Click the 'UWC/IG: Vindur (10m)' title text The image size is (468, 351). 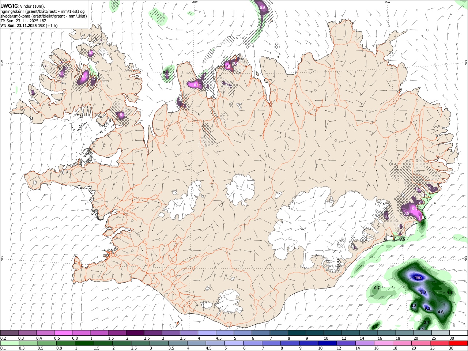[x=22, y=6]
